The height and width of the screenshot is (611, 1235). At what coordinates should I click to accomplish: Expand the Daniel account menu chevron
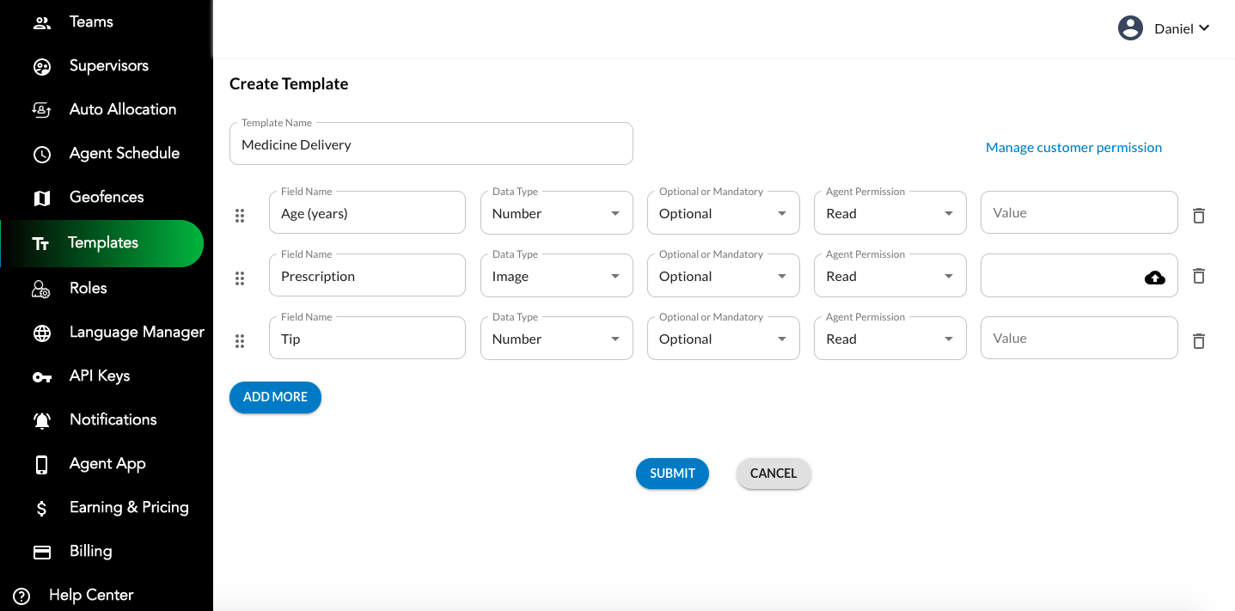click(x=1204, y=28)
